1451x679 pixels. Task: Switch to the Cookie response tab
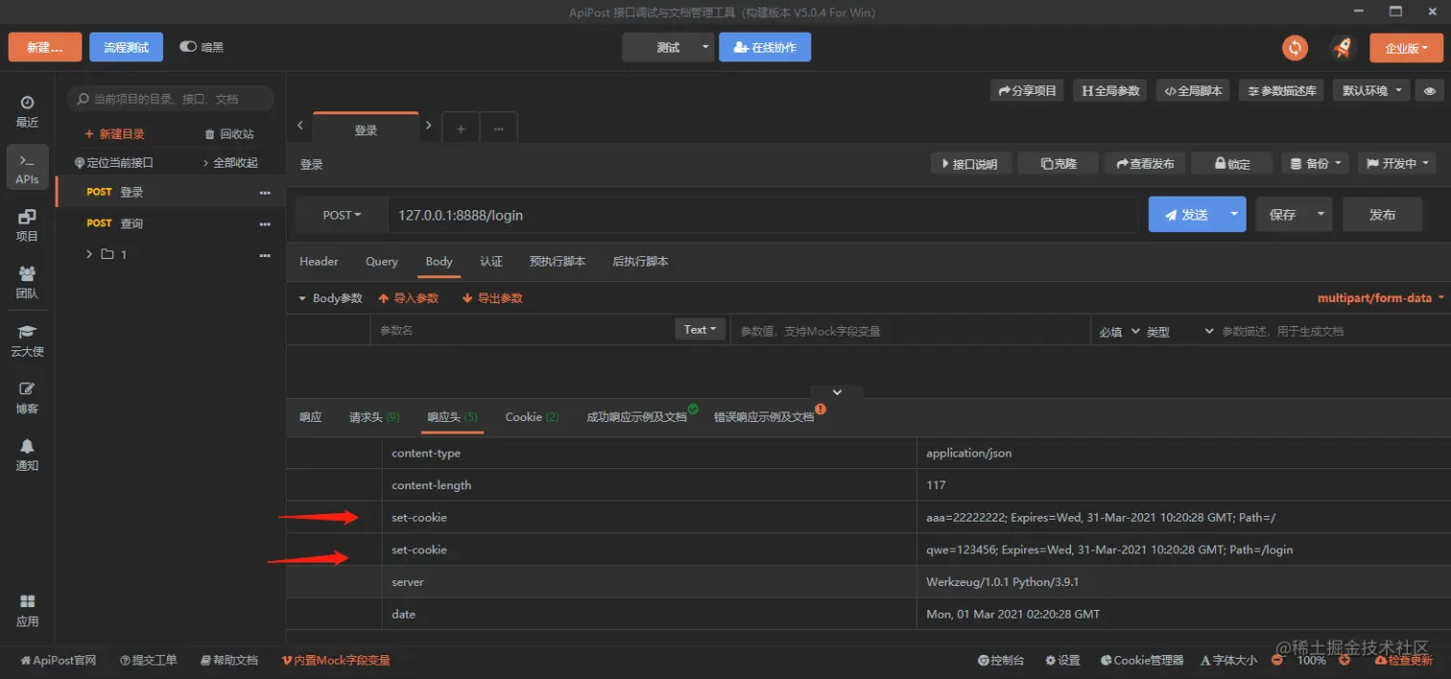tap(533, 417)
